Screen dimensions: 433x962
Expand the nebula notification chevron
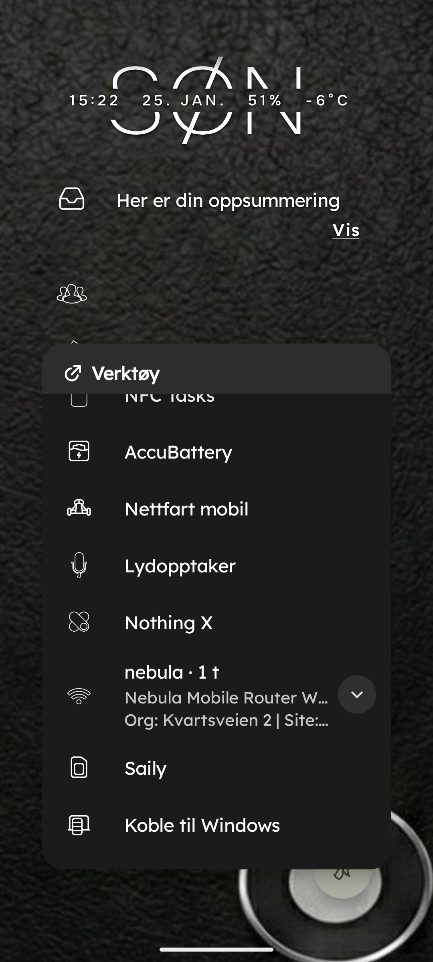[357, 695]
